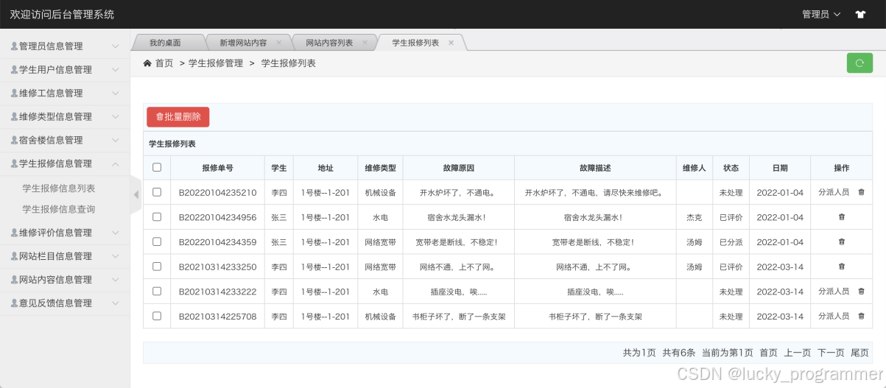The image size is (886, 388).
Task: Open the skin theme shirt icon
Action: pos(860,14)
